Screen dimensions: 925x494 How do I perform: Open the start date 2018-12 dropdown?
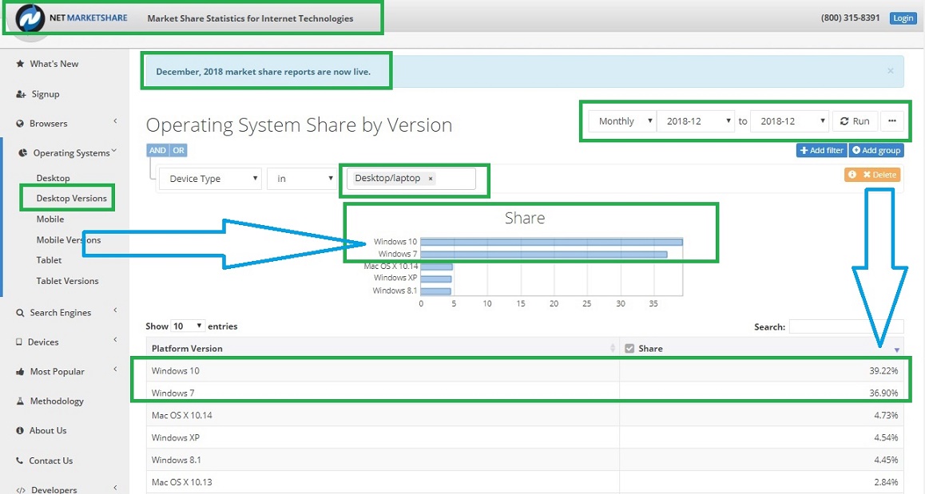696,121
